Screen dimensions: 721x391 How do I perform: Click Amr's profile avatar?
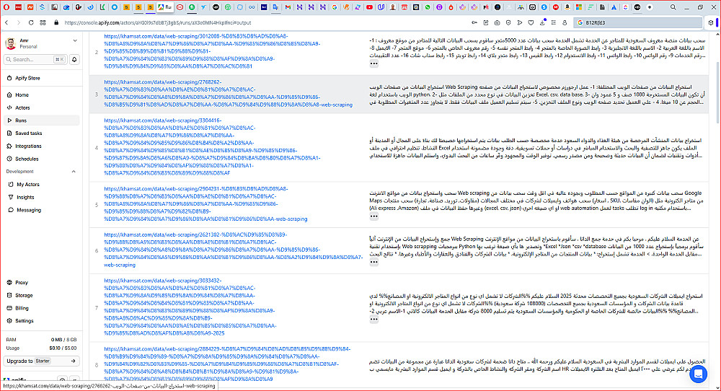(10, 44)
